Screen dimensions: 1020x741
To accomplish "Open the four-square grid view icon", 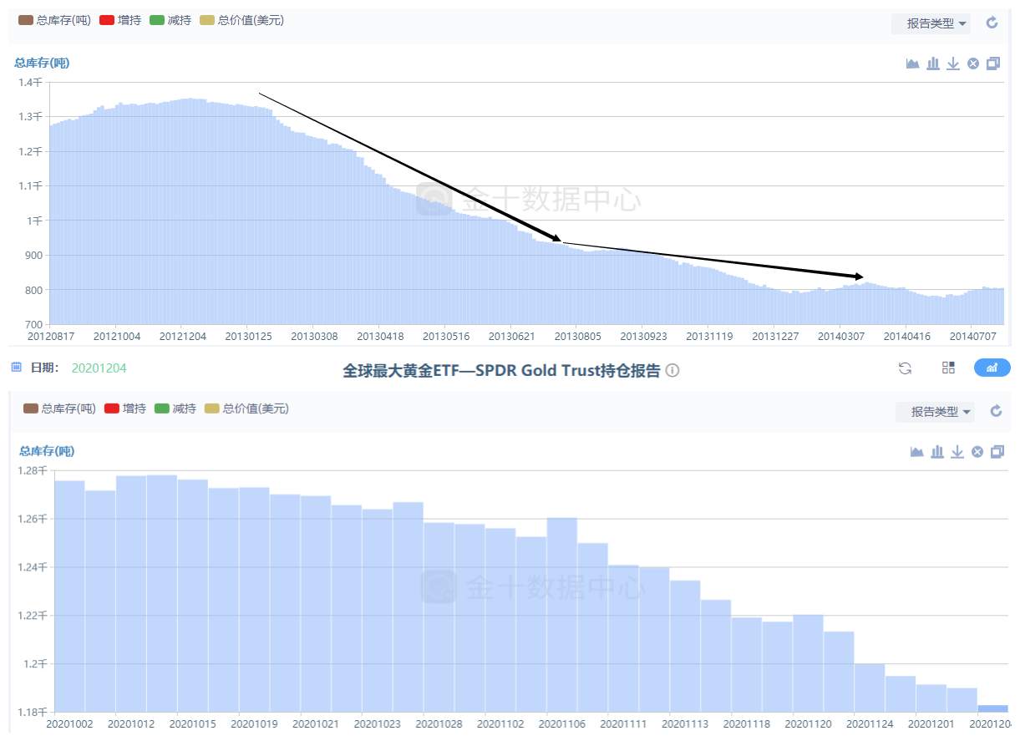I will (x=948, y=368).
